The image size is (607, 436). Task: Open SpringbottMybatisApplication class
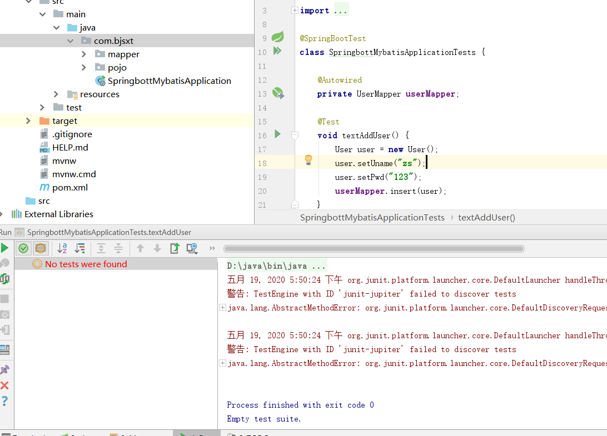[169, 81]
